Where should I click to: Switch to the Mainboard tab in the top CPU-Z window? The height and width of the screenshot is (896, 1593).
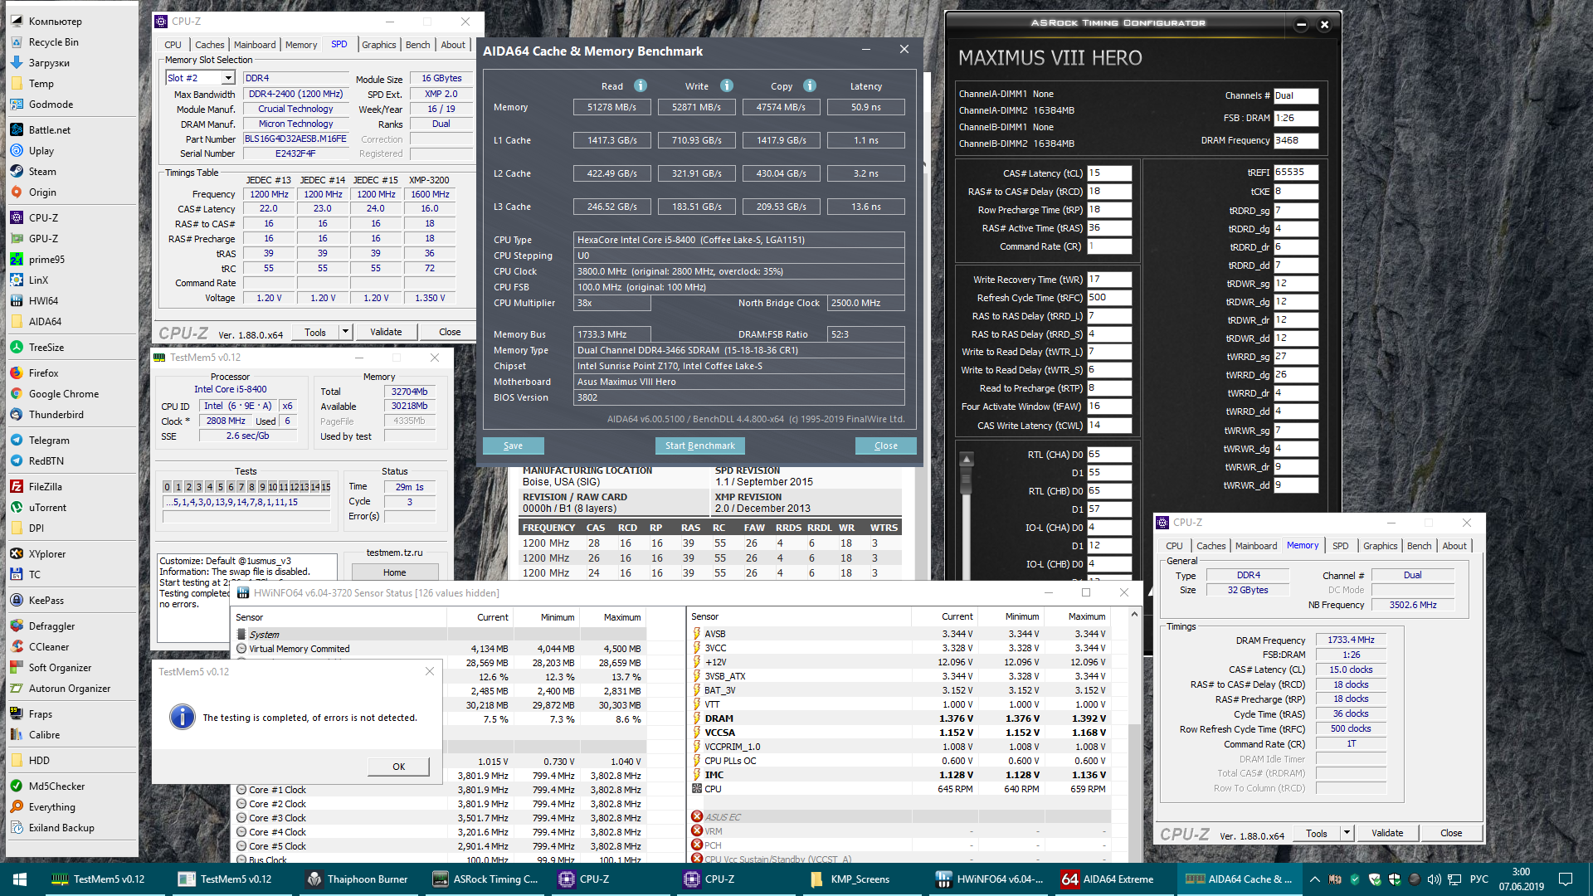click(254, 45)
